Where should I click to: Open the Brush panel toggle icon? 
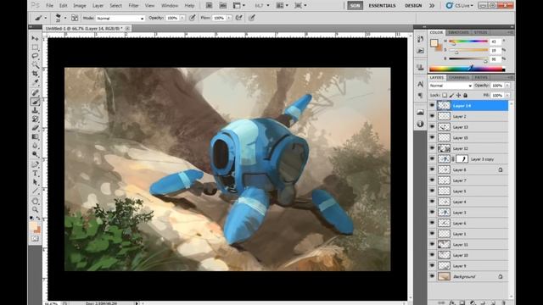tap(75, 18)
